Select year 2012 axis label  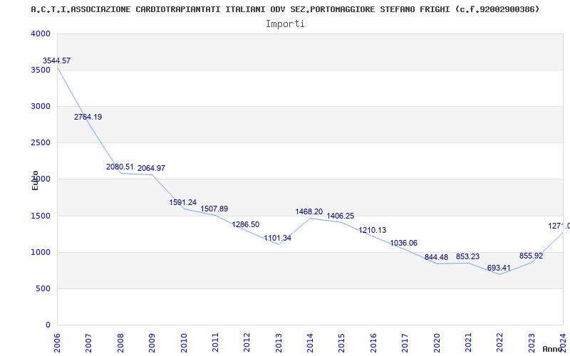(x=247, y=342)
